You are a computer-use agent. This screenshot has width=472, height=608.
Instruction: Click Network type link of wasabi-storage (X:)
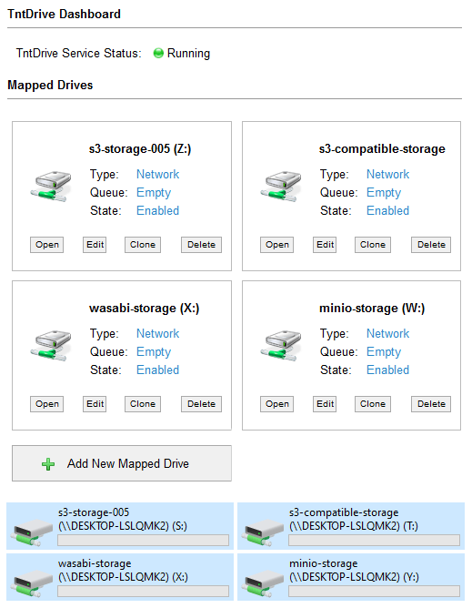(157, 333)
